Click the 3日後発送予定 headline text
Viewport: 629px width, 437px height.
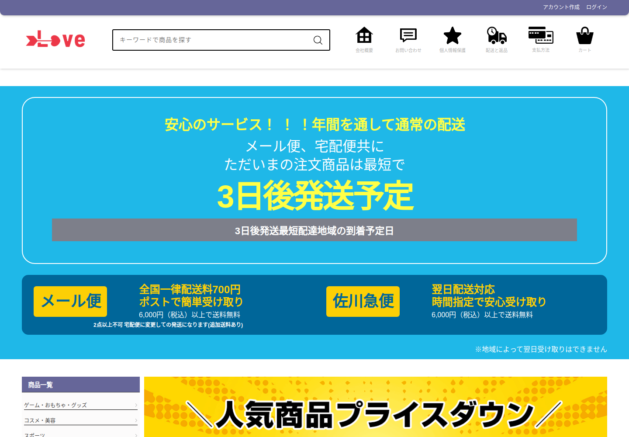coord(315,196)
